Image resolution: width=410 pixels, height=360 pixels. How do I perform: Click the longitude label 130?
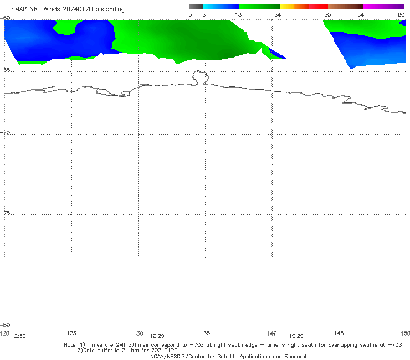pos(138,333)
